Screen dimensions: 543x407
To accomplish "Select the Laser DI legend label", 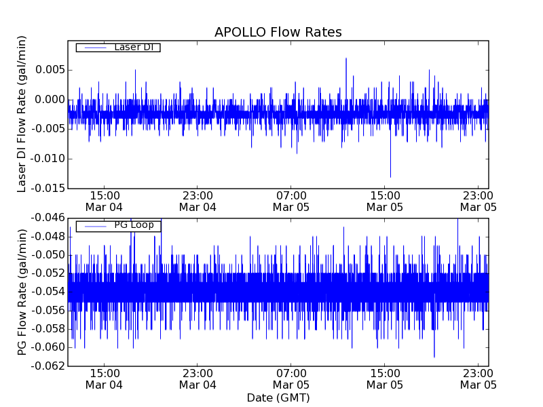I will [x=133, y=47].
